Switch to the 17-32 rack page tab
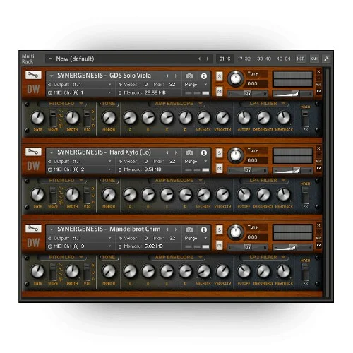The height and width of the screenshot is (353, 353). point(244,59)
